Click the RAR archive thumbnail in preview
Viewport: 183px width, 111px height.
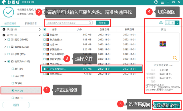pyautogui.click(x=163, y=44)
